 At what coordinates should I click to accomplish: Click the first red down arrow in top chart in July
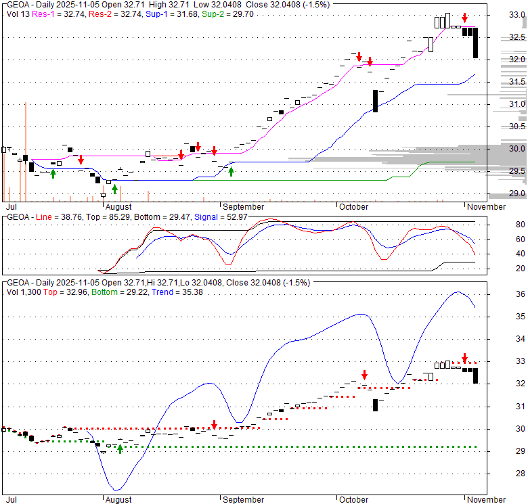[x=81, y=160]
